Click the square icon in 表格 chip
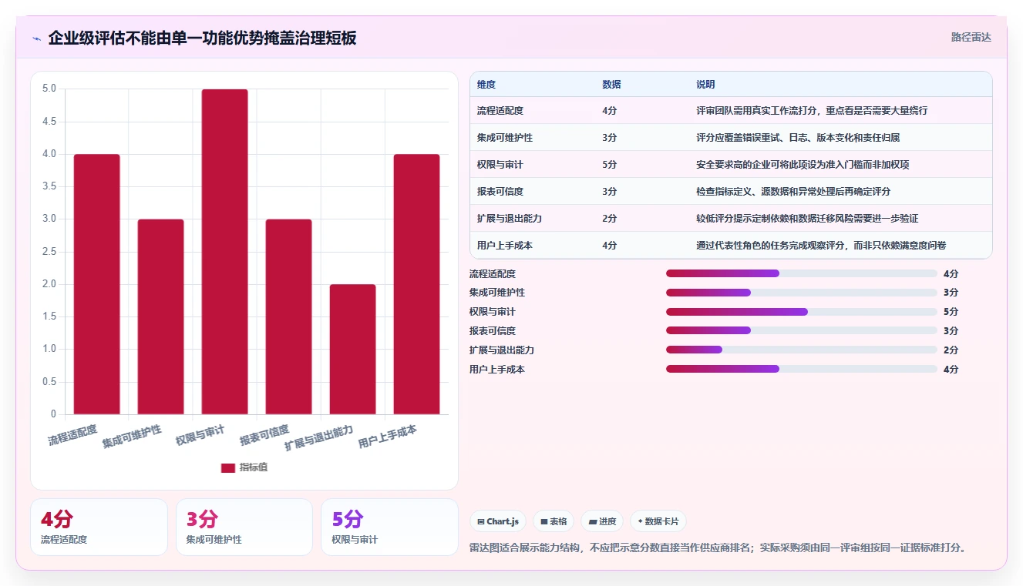 (544, 522)
